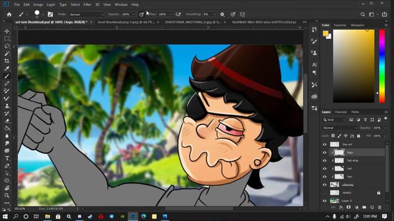Screen dimensions: 394x221
Task: Select the Rectangular Marquee tool
Action: click(x=7, y=39)
